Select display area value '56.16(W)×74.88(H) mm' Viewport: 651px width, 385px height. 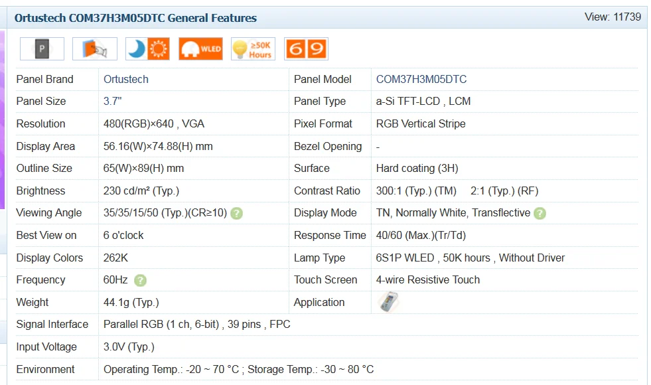click(x=158, y=146)
